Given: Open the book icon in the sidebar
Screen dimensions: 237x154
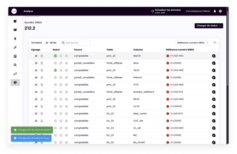Looking at the screenshot, I should coord(15,30).
